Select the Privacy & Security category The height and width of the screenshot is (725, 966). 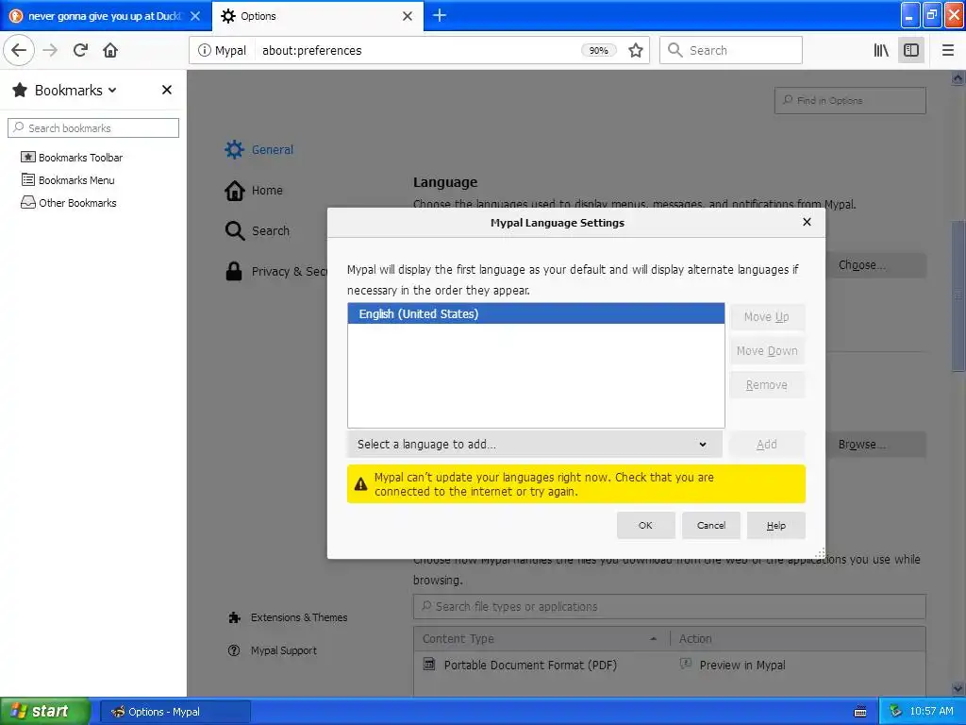pyautogui.click(x=276, y=271)
